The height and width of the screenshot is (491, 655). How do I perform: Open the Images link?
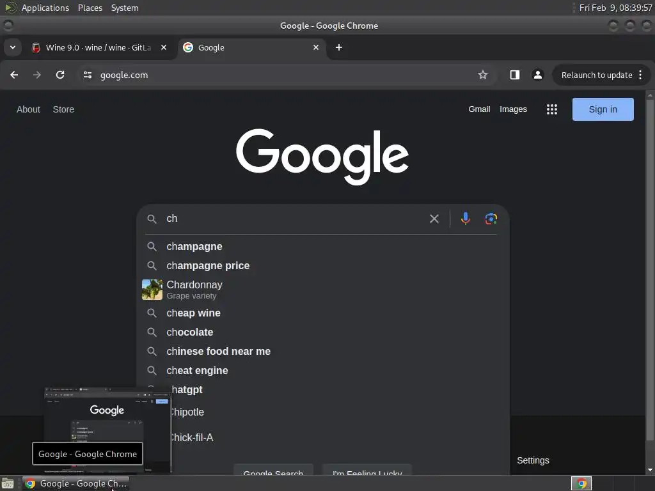point(513,109)
